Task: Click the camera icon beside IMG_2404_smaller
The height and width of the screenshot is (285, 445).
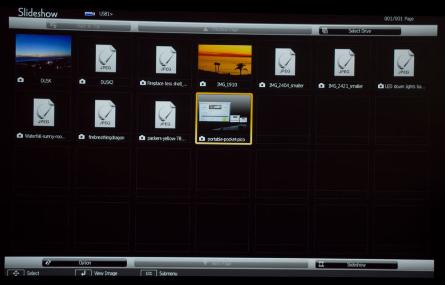Action: point(262,85)
